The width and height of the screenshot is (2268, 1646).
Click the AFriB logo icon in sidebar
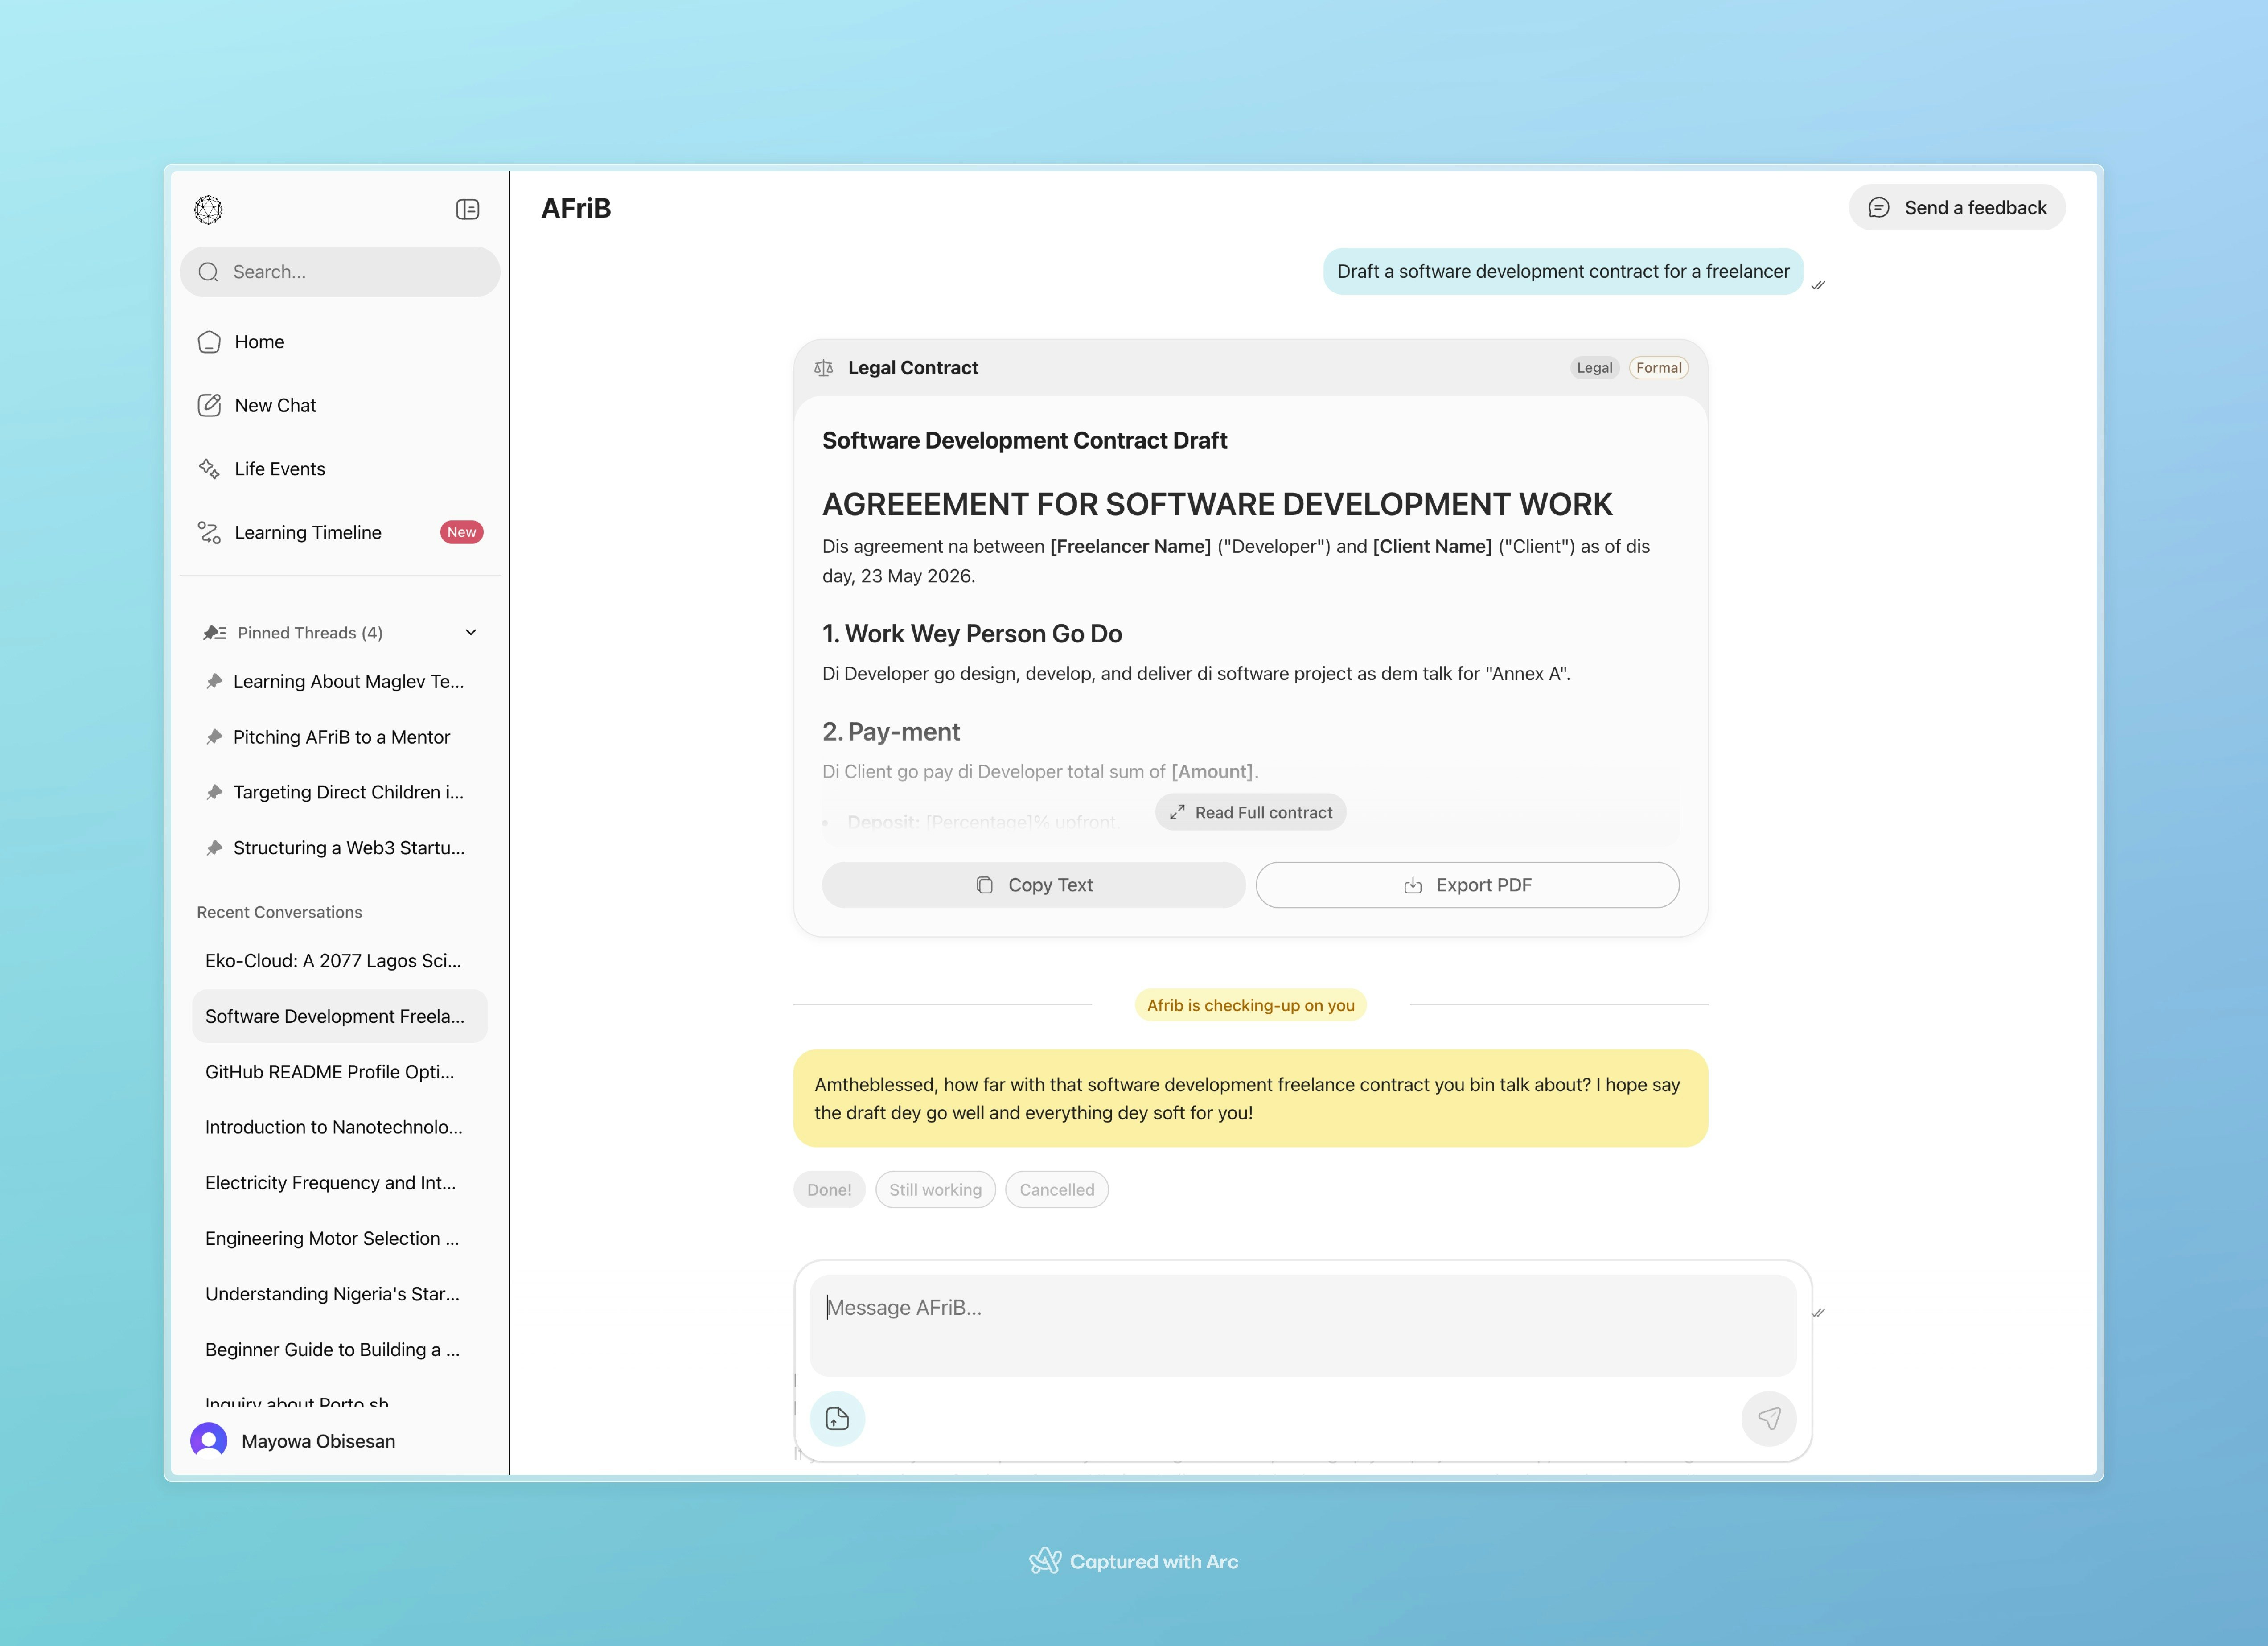coord(208,209)
